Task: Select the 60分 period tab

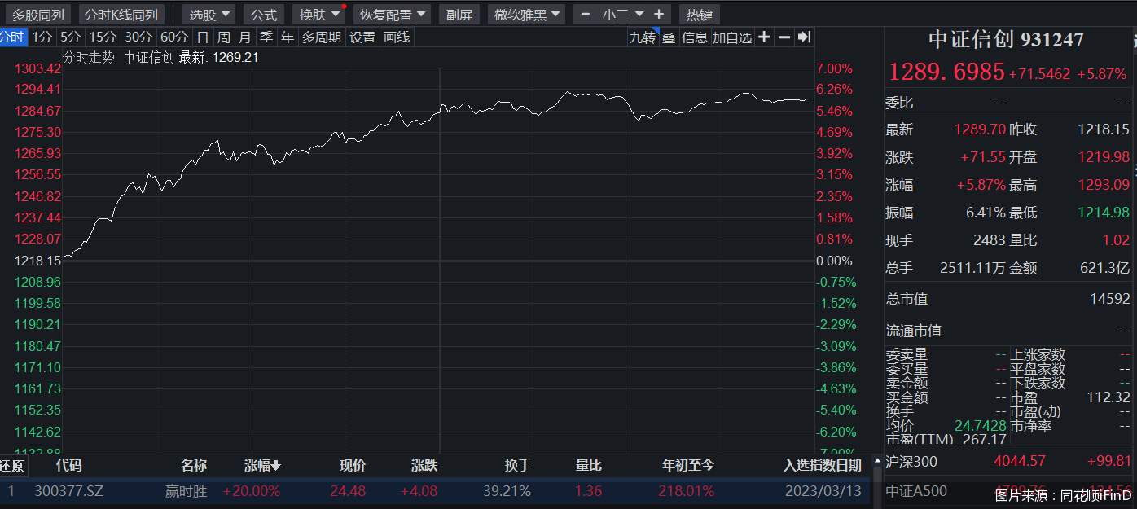Action: point(173,37)
